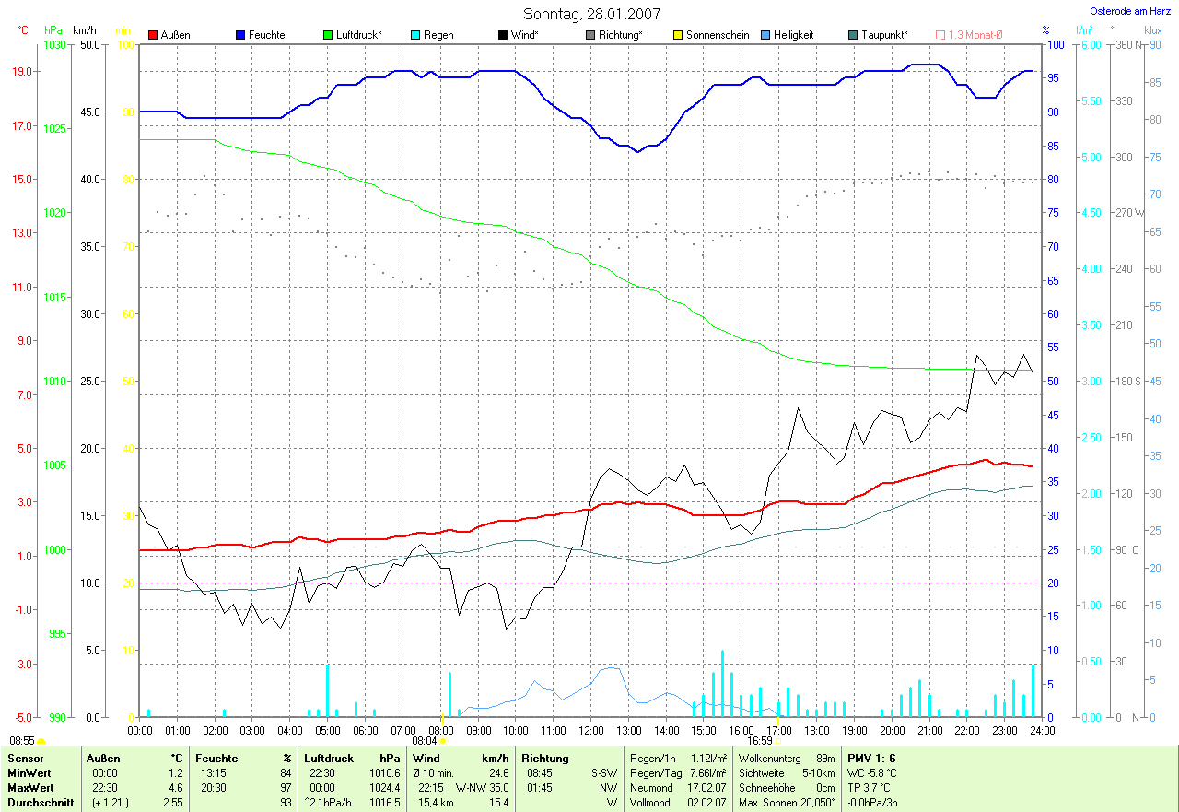Toggle the 1.3 Monat-Ø checkbox
This screenshot has width=1179, height=812.
[940, 35]
